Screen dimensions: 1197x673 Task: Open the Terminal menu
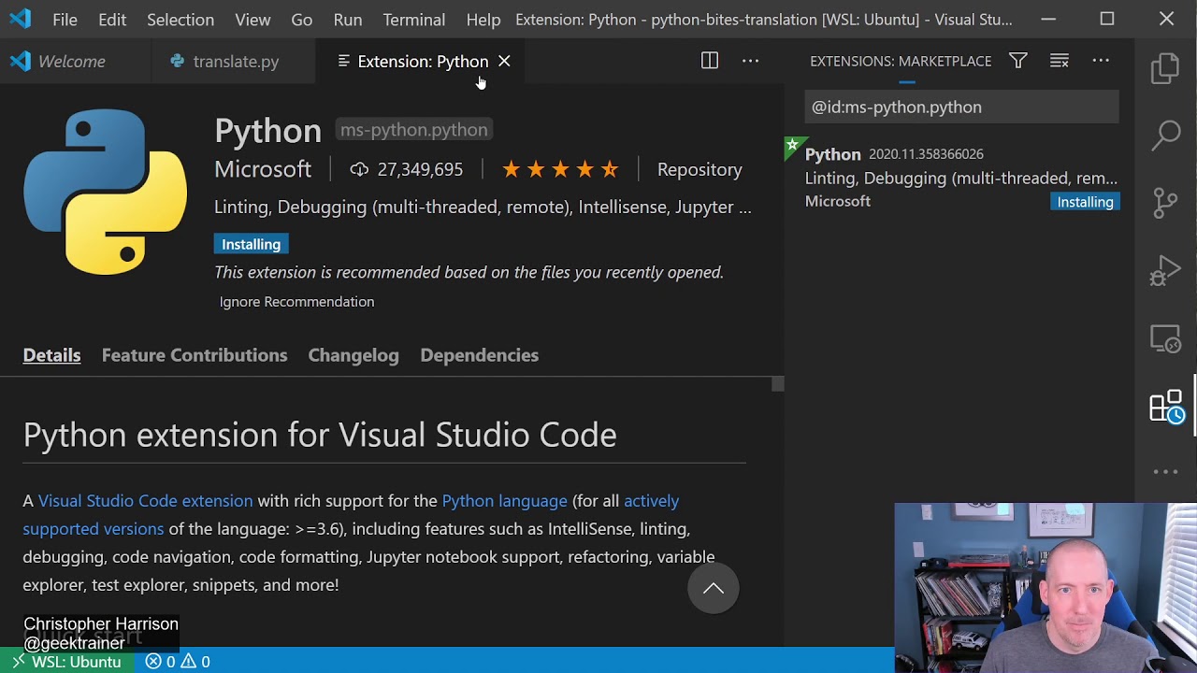pyautogui.click(x=414, y=20)
